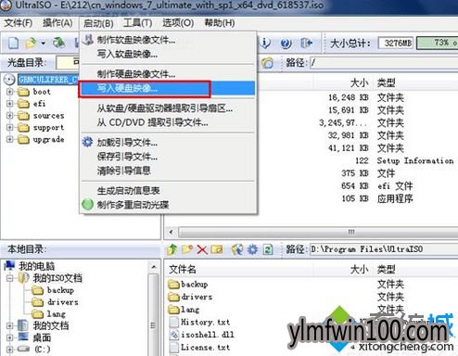The width and height of the screenshot is (458, 356).
Task: Click the upper 大小 column header
Action: click(359, 83)
